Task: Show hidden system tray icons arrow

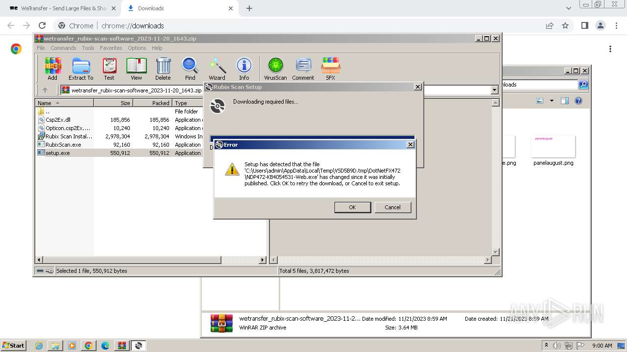Action: 546,346
